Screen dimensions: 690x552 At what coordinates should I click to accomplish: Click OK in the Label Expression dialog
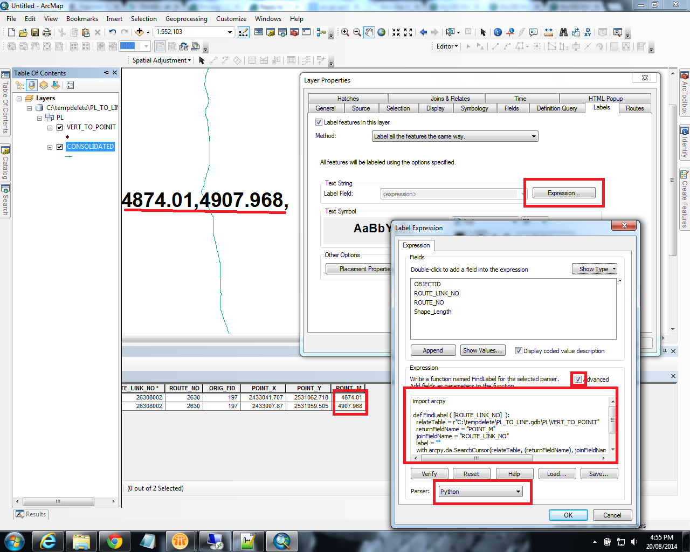tap(568, 515)
